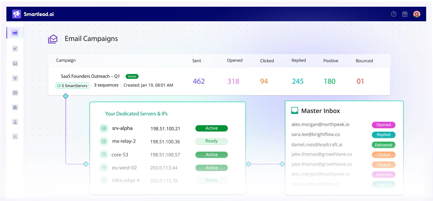Image resolution: width=433 pixels, height=201 pixels.
Task: Open the sparkle AI sidebar icon
Action: [15, 49]
